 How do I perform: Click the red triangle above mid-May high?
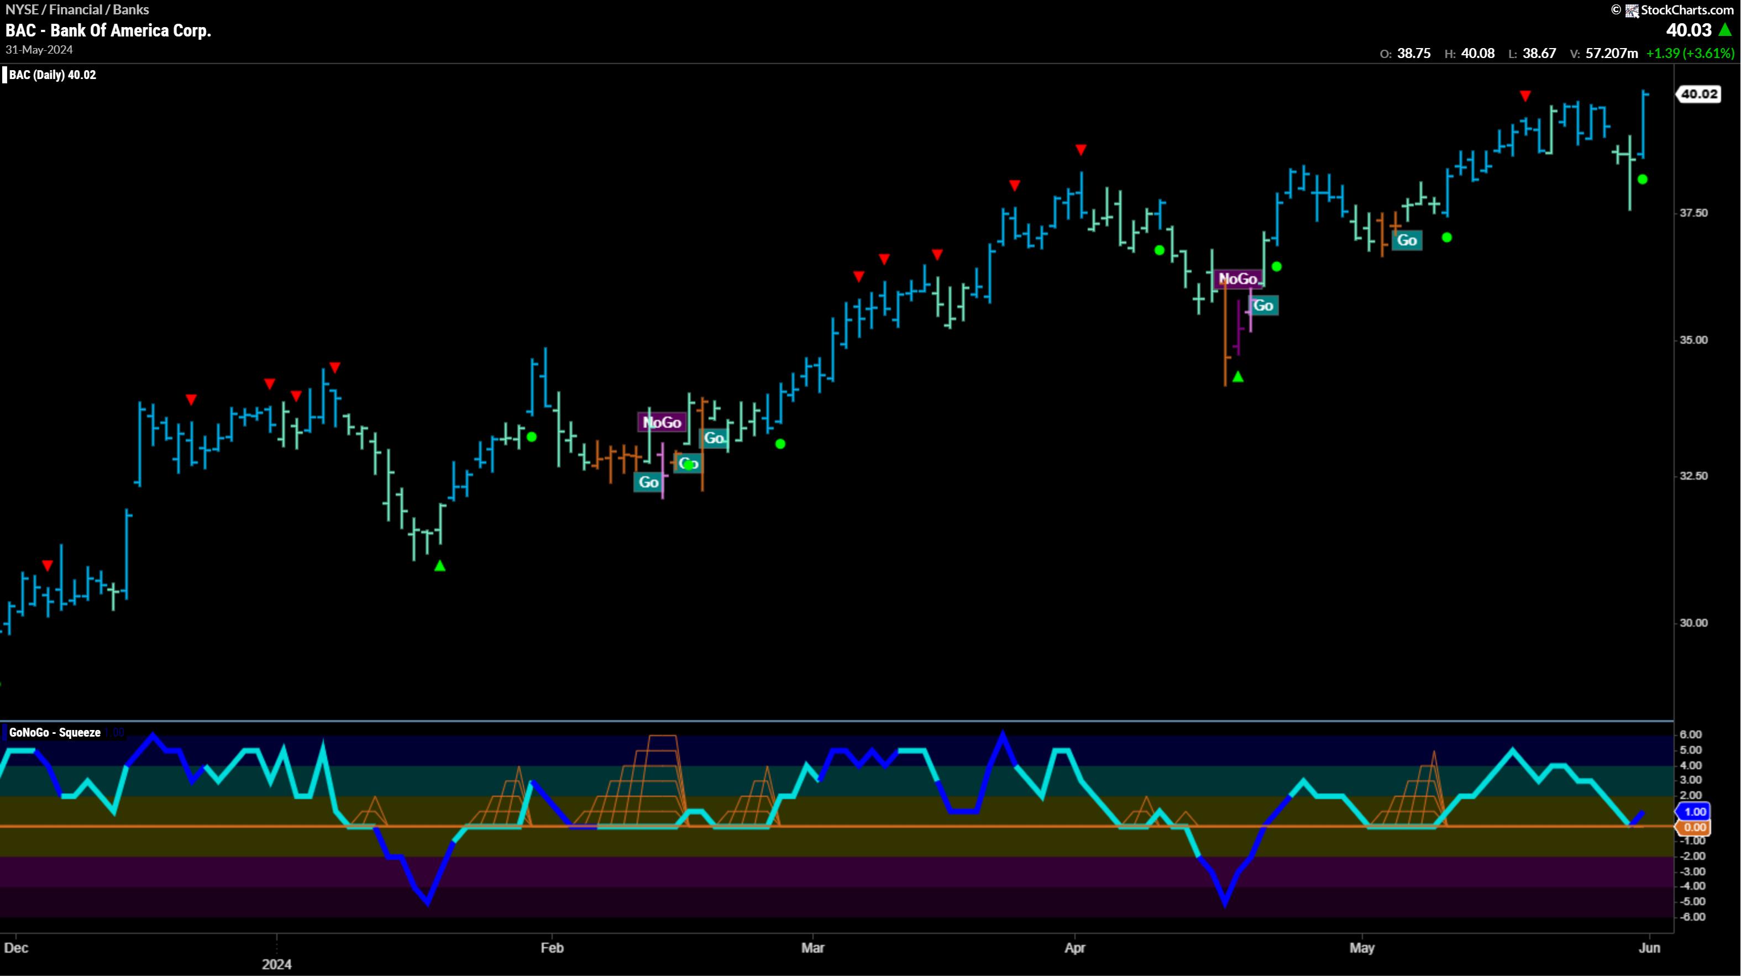(x=1525, y=96)
